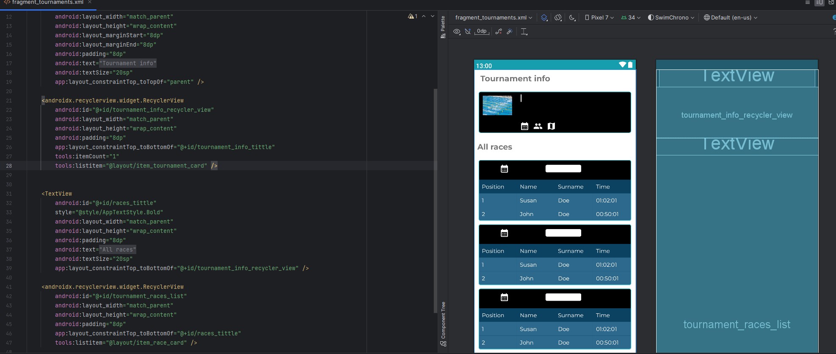The width and height of the screenshot is (836, 354).
Task: Click the time 13:00 in the preview status bar
Action: (484, 66)
